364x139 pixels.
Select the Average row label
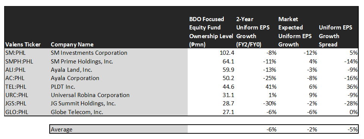61,129
